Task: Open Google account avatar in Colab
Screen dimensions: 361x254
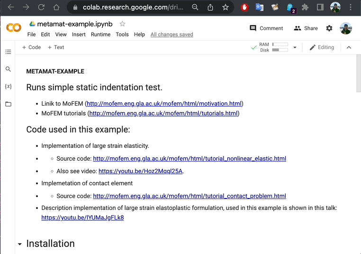Action: (x=346, y=28)
